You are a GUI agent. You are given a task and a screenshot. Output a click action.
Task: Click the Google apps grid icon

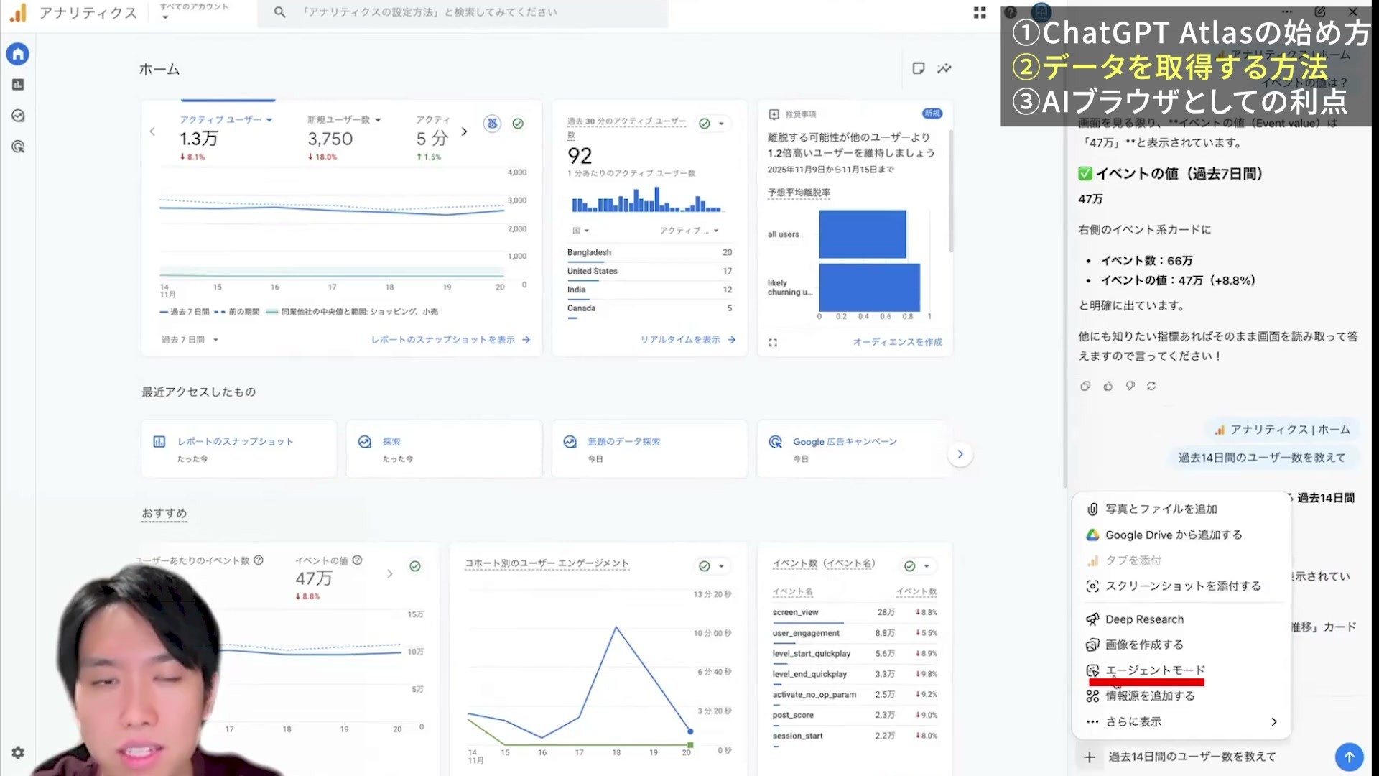pos(980,12)
